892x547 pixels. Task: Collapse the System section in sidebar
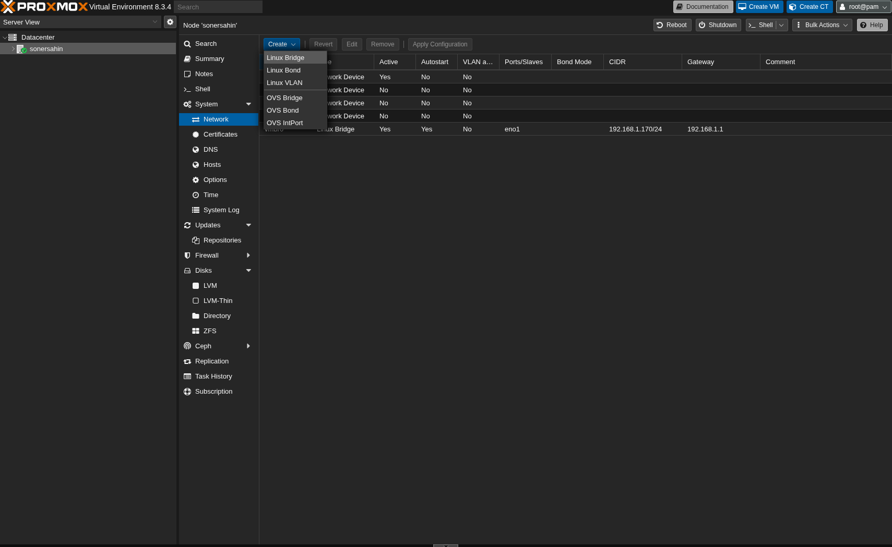pyautogui.click(x=249, y=104)
